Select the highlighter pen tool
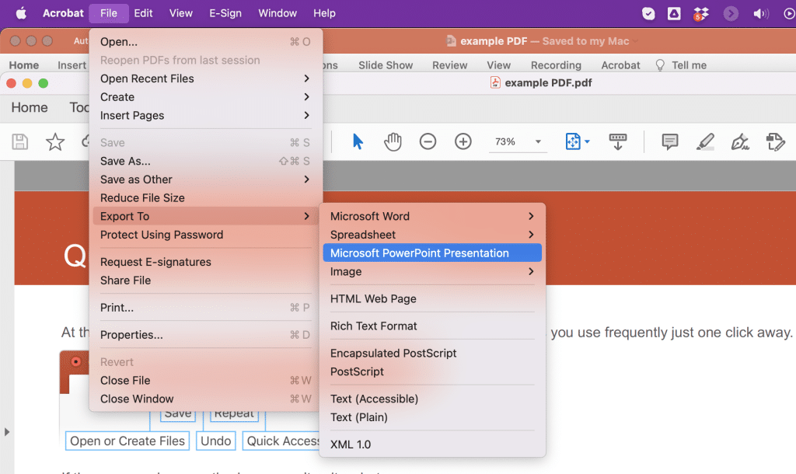Viewport: 796px width, 474px height. tap(705, 141)
